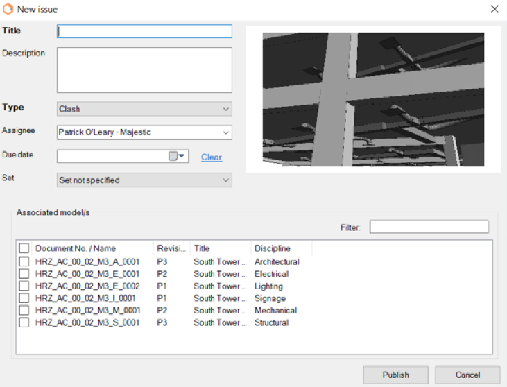The width and height of the screenshot is (507, 387).
Task: Check the HRZ_AC_00_02_M3_I_0001 model checkbox
Action: pos(24,298)
